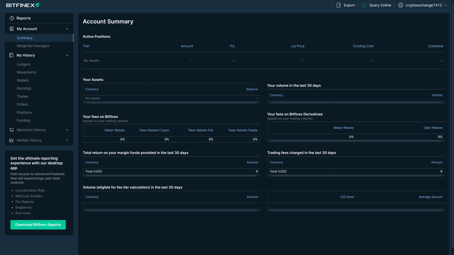The height and width of the screenshot is (255, 454).
Task: Expand the Merchant History section
Action: [67, 130]
